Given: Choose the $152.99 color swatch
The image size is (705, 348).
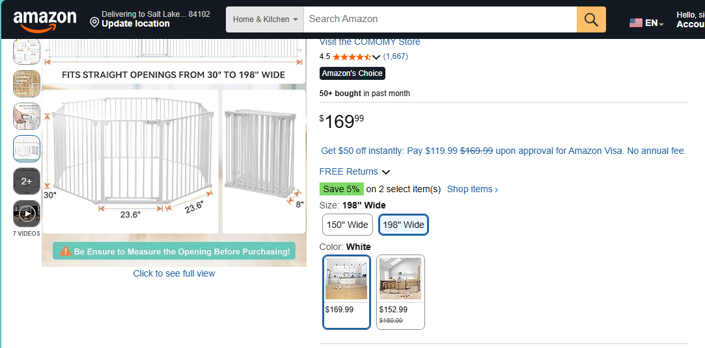Looking at the screenshot, I should [400, 292].
